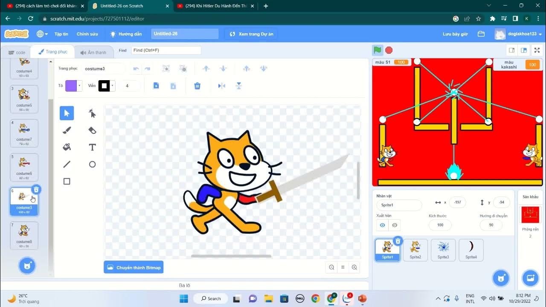Click the red stop button

coord(389,50)
